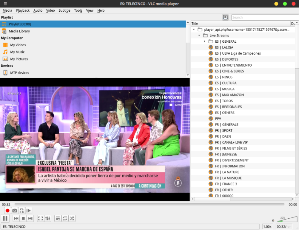Select ES | LALIGA stream entry
This screenshot has width=299, height=230.
[x=243, y=47]
